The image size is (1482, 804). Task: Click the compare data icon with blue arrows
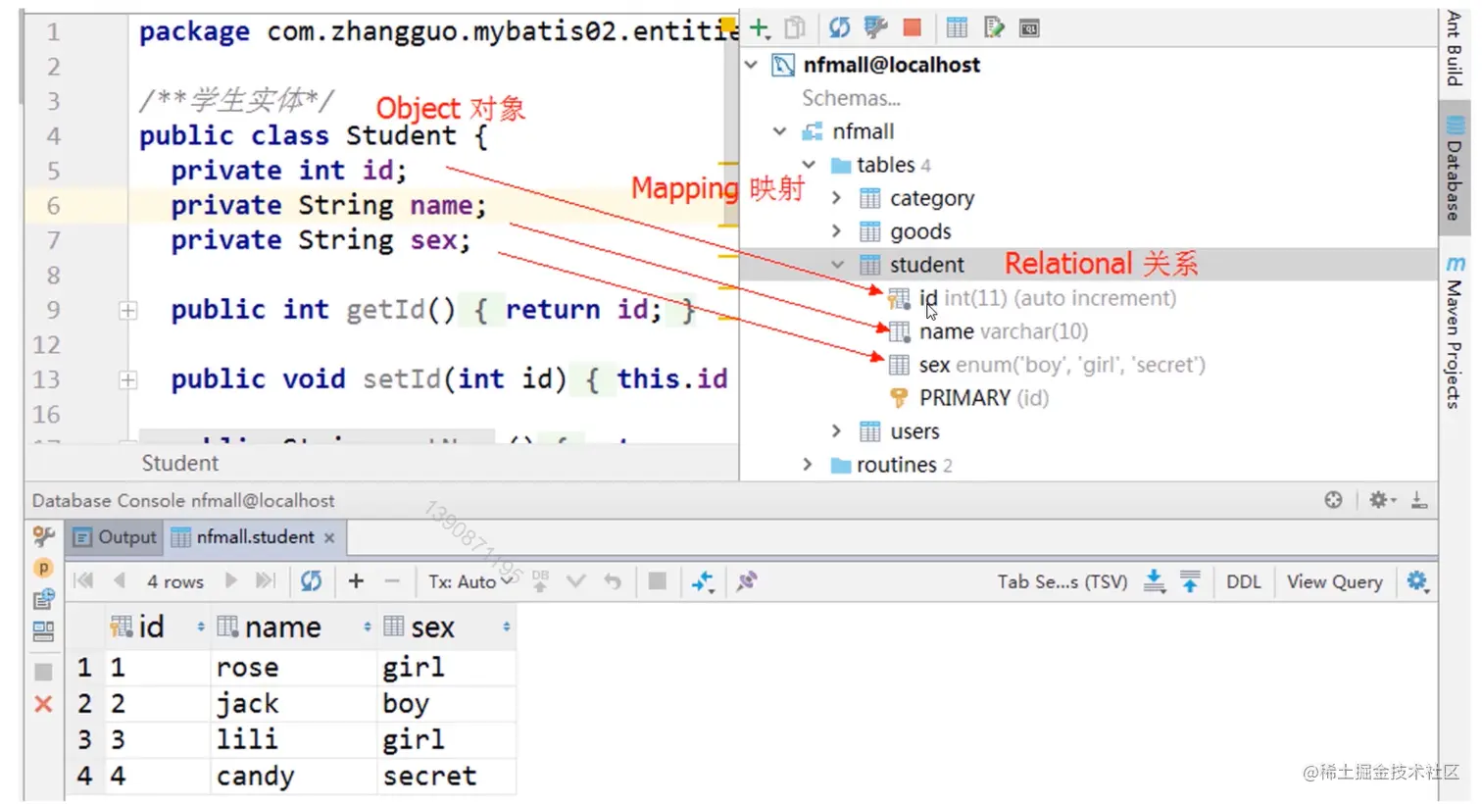click(x=703, y=581)
